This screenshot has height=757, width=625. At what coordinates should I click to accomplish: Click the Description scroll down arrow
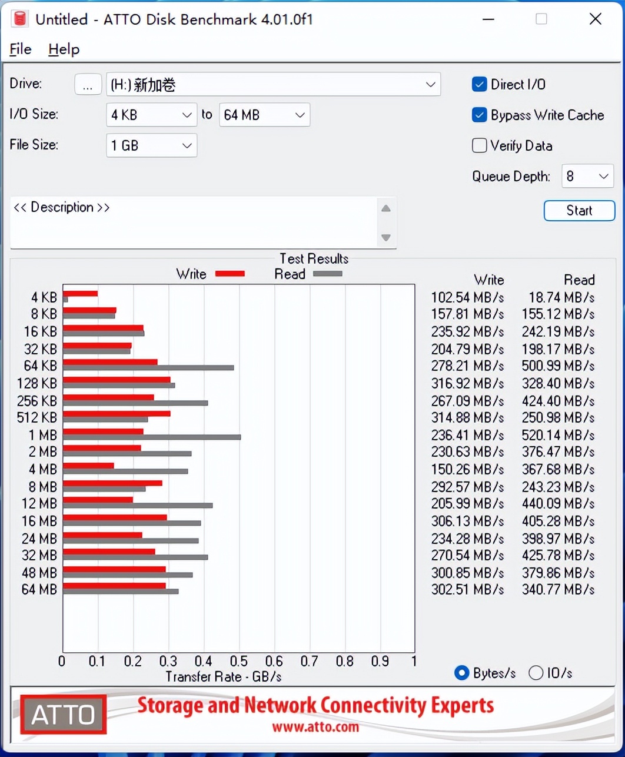pos(386,238)
